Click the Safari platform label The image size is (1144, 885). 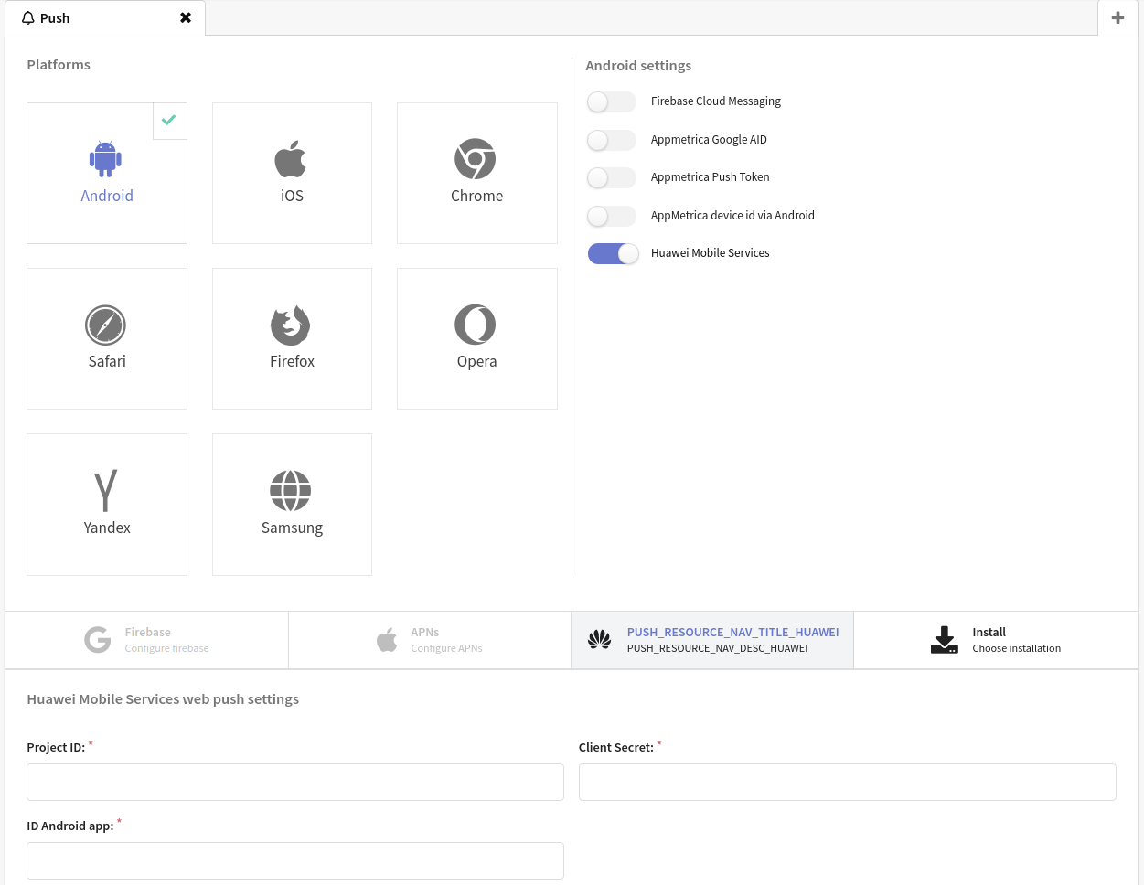point(107,361)
